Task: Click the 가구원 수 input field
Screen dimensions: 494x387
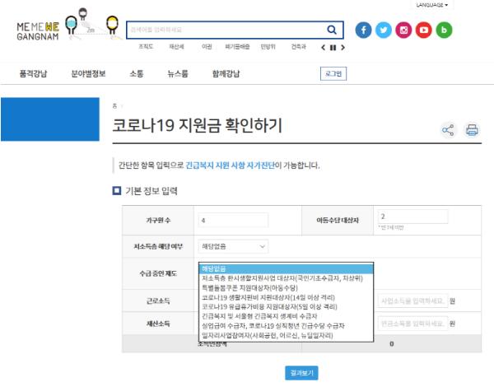Action: pos(233,220)
